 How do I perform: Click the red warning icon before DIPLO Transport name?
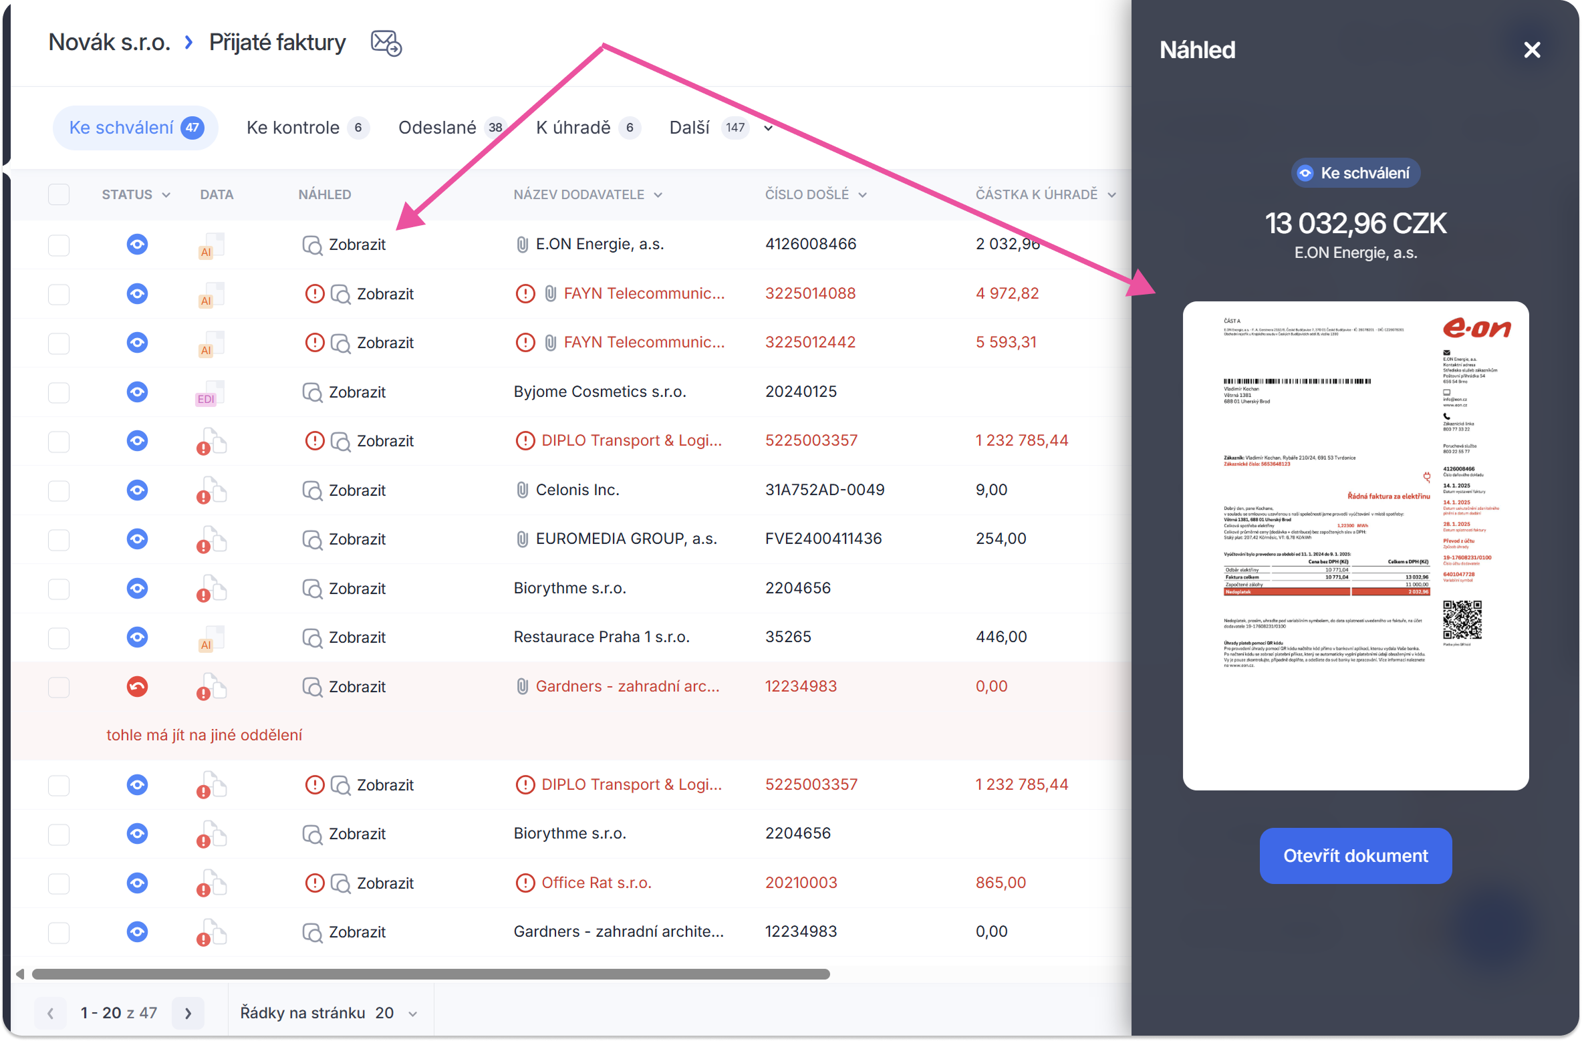(x=525, y=441)
